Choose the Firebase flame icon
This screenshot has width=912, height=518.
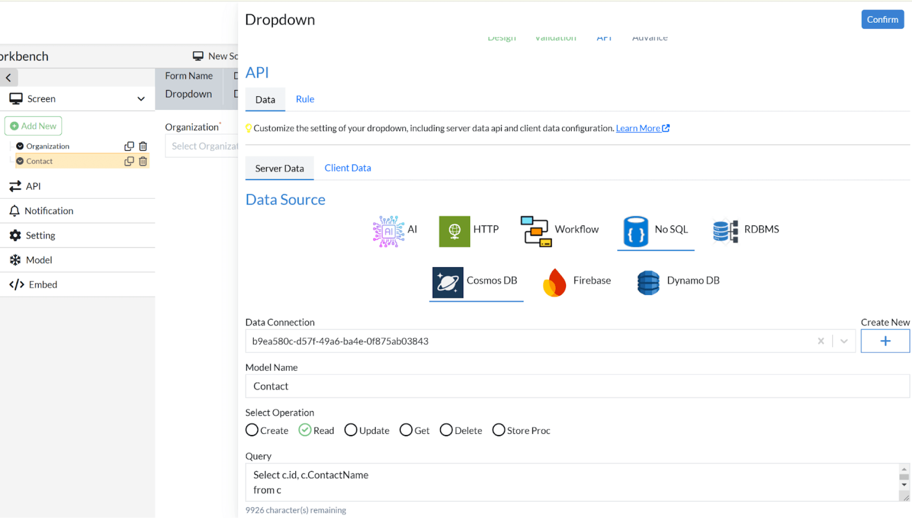[555, 282]
